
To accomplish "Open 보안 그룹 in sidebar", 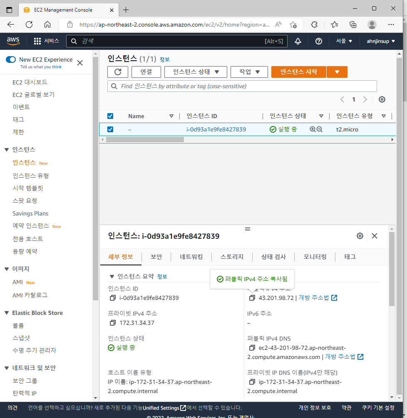I will pos(25,381).
